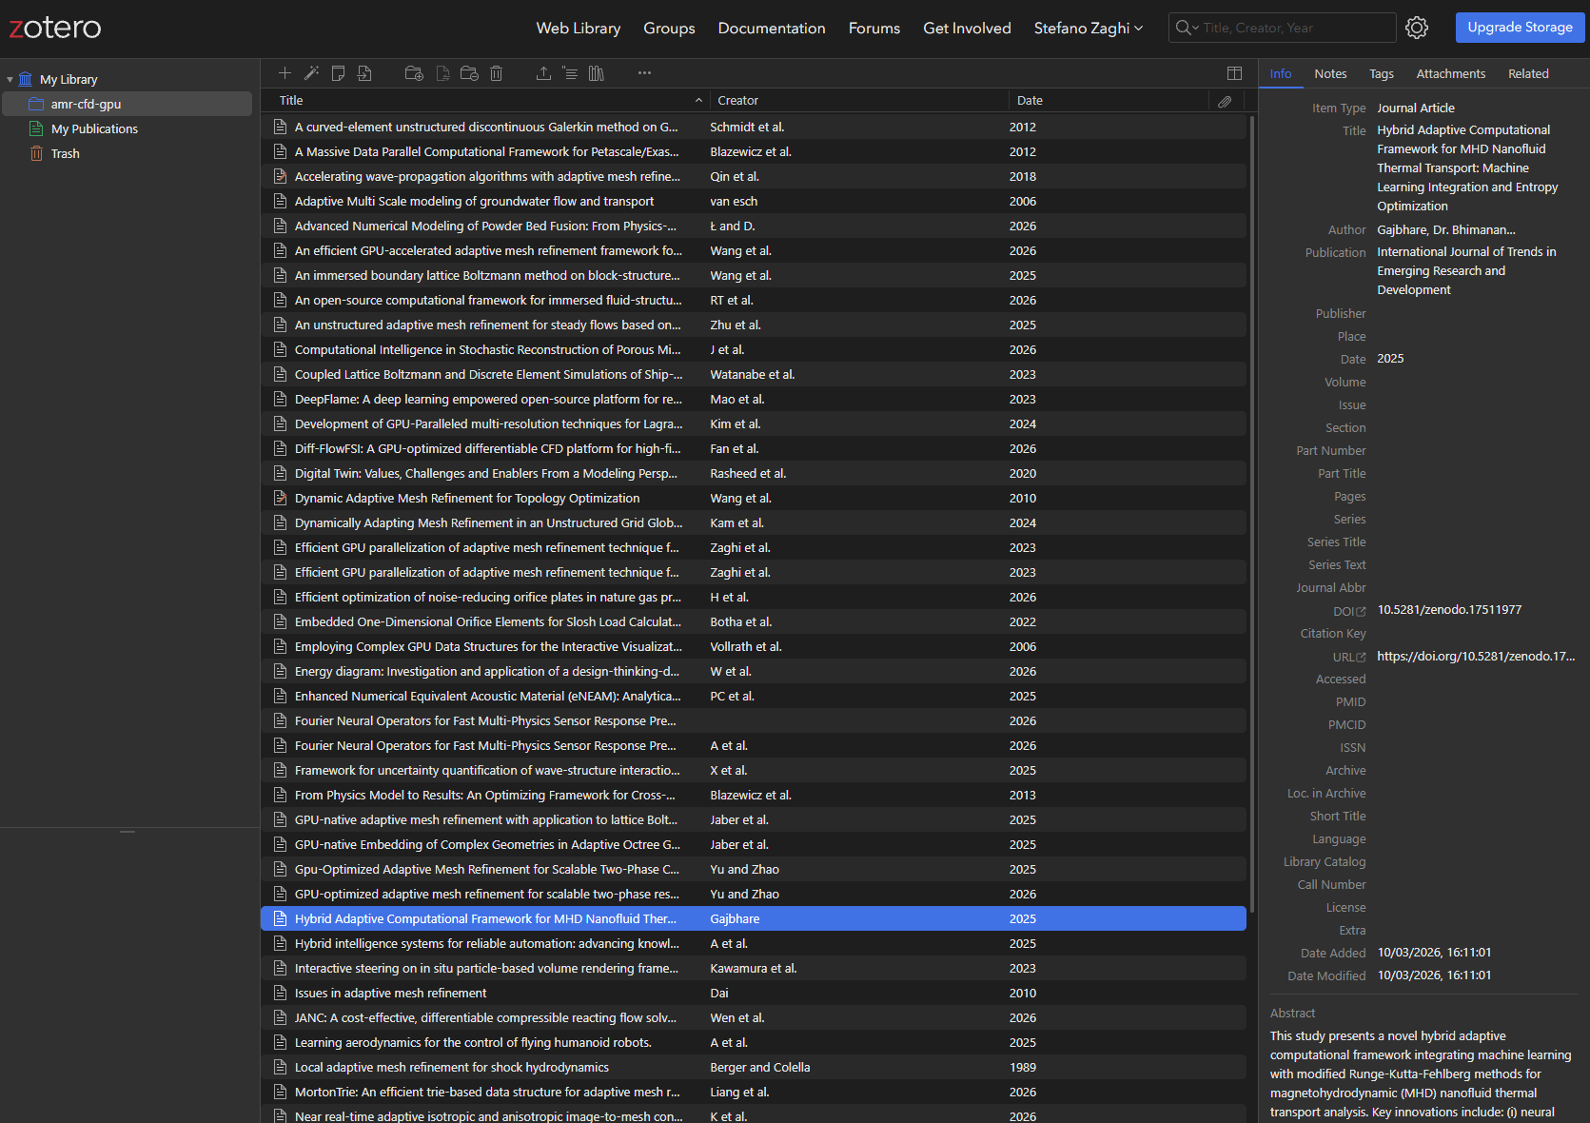
Task: Open Add Item by Identifier magic wand
Action: [311, 73]
